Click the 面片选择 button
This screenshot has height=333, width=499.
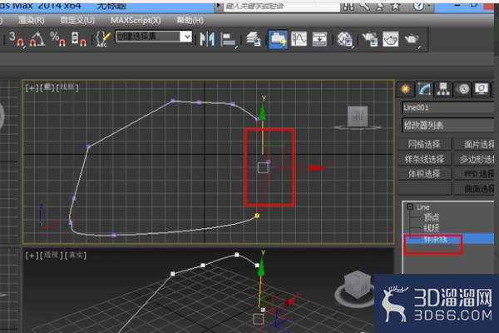(x=474, y=144)
